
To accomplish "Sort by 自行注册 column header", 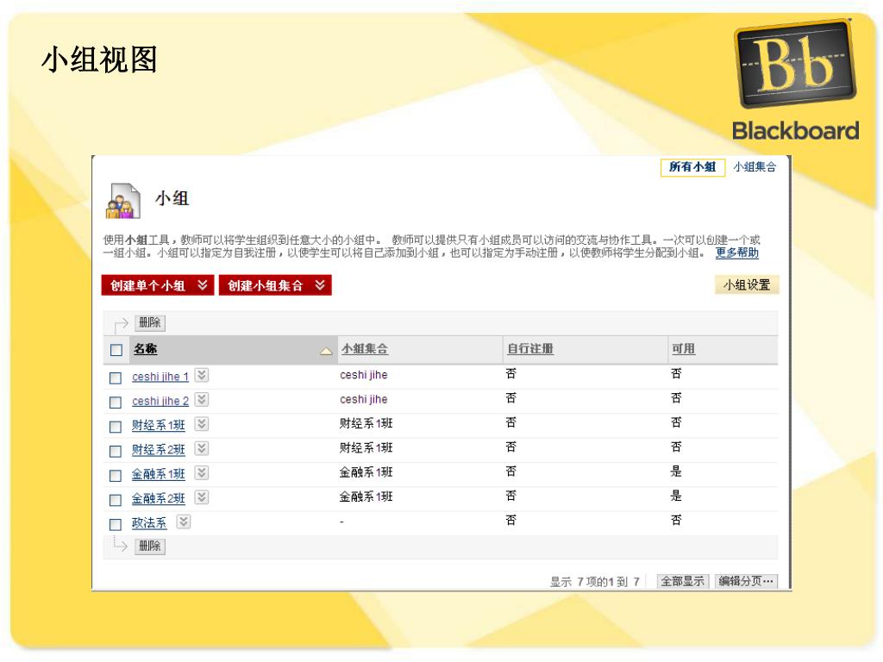I will click(x=530, y=349).
